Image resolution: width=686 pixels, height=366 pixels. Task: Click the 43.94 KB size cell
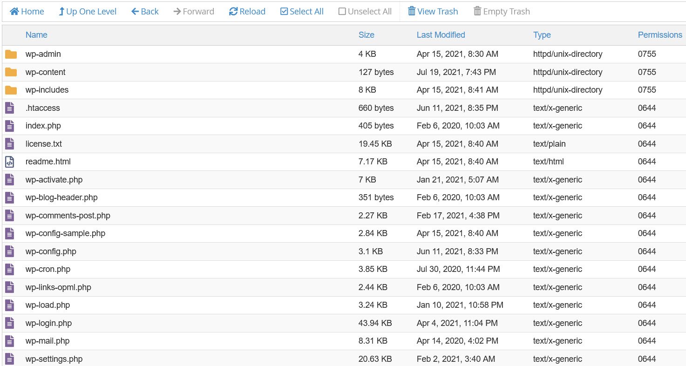point(375,323)
